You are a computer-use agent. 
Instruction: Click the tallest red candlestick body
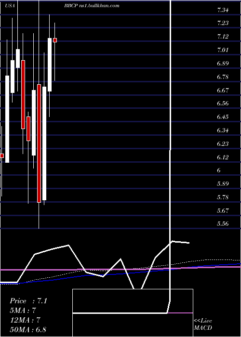click(39, 143)
